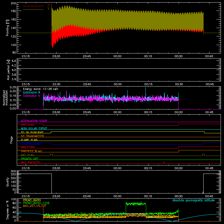Click the olive 'Y' legend label
224x224 pixels.
(x=48, y=9)
